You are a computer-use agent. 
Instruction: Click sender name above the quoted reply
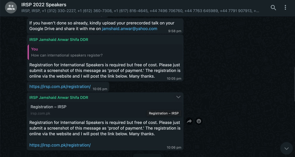(59, 40)
